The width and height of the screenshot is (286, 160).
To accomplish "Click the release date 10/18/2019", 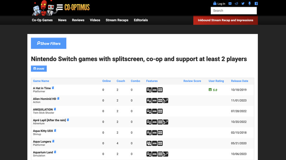I will click(x=239, y=90).
